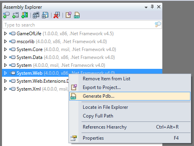Click the open assembly list toolbar icon
Image resolution: width=194 pixels, height=146 pixels.
(36, 15)
